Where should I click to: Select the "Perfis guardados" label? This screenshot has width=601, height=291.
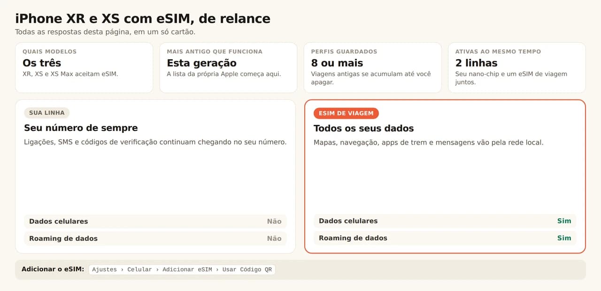point(344,52)
